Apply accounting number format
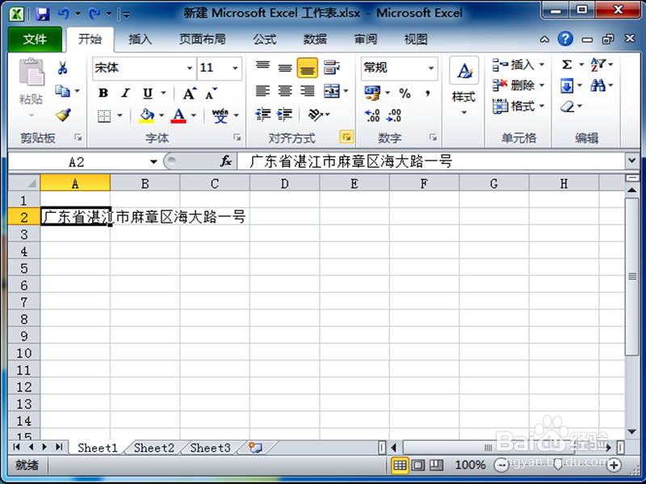 coord(372,93)
